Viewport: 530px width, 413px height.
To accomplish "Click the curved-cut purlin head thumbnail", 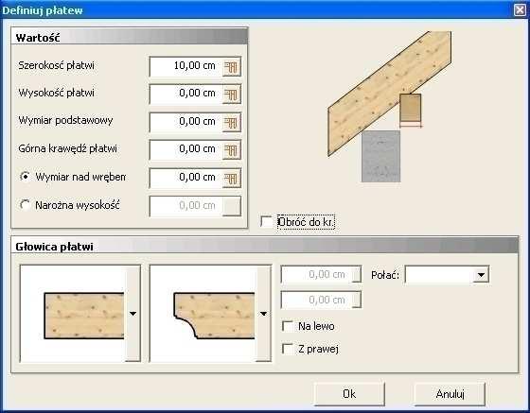I will (x=203, y=314).
